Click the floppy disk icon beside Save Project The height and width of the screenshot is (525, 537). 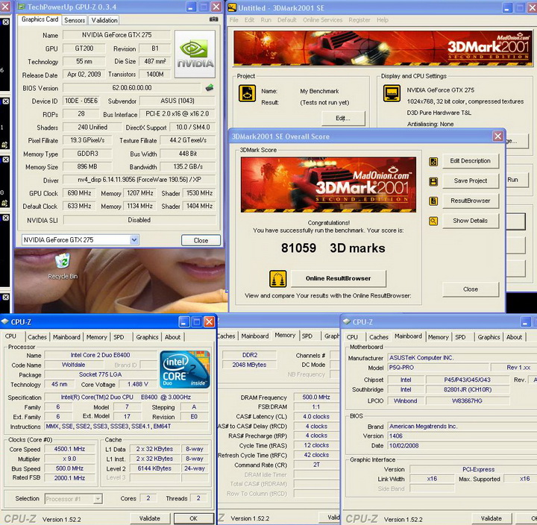pos(433,181)
